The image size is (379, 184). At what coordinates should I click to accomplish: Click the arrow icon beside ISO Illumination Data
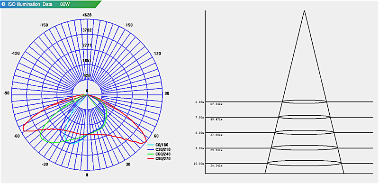[3, 4]
